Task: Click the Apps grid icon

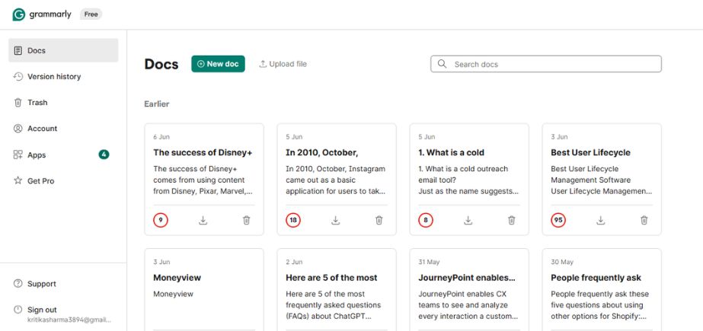Action: pyautogui.click(x=18, y=155)
